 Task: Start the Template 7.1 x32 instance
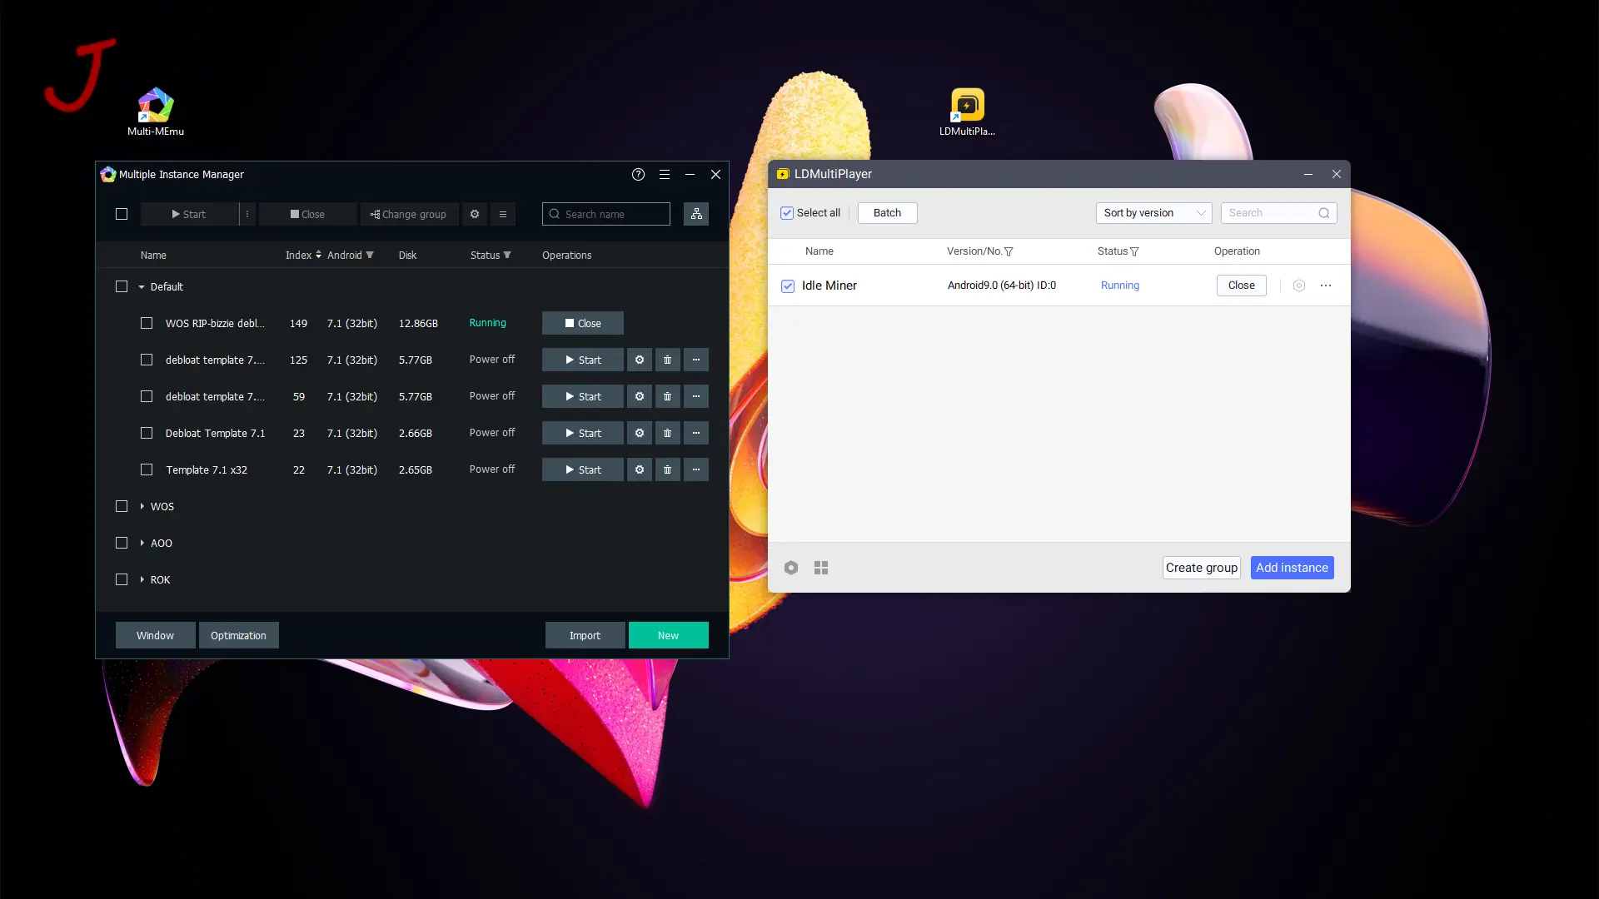pyautogui.click(x=583, y=469)
